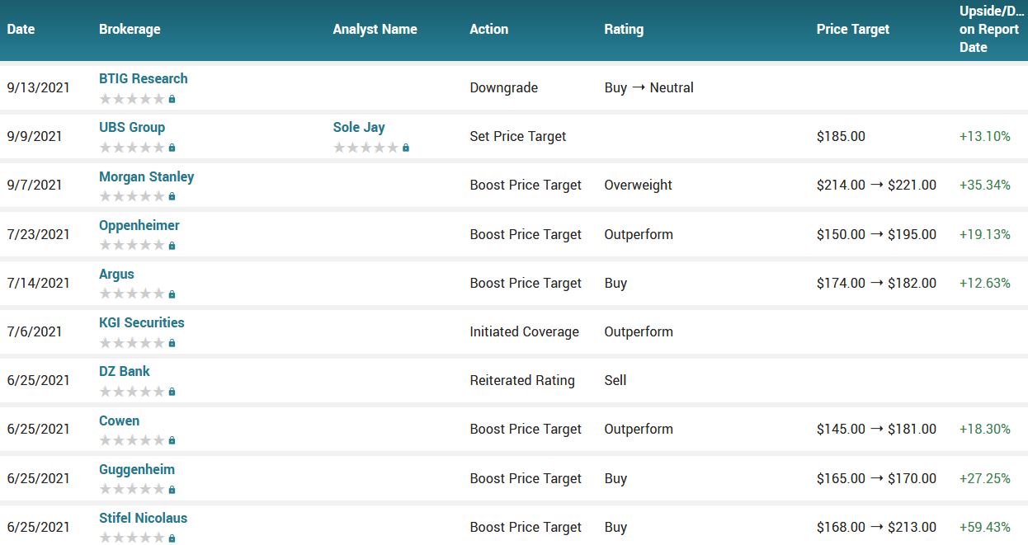The width and height of the screenshot is (1028, 545).
Task: Select the $214.00 → $221.00 price target
Action: (x=877, y=185)
